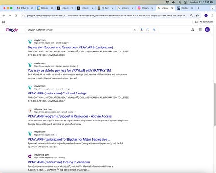Open 'VRAYLAR (cariprazine) for Bipolar I or Major Depressive' result
The height and width of the screenshot is (173, 216).
click(69, 139)
